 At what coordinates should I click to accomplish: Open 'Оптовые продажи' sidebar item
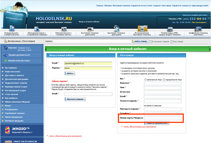(x=14, y=121)
